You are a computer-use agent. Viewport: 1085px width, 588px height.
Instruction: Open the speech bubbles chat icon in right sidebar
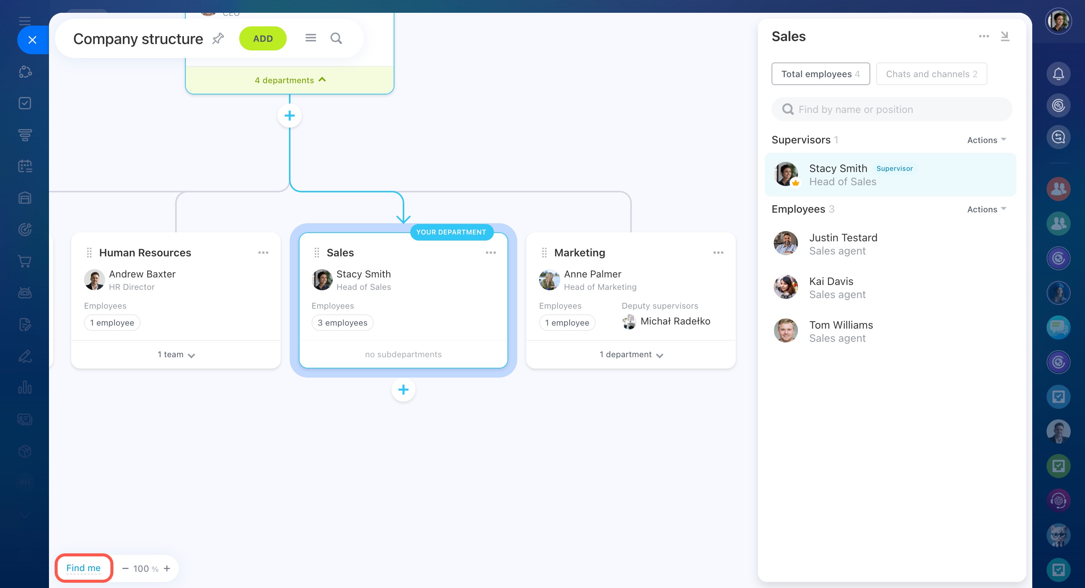pos(1059,328)
